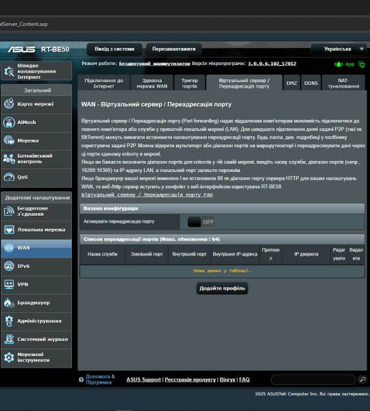Open Карта мережі menu label
Screen dimensions: 370x411
click(x=36, y=104)
